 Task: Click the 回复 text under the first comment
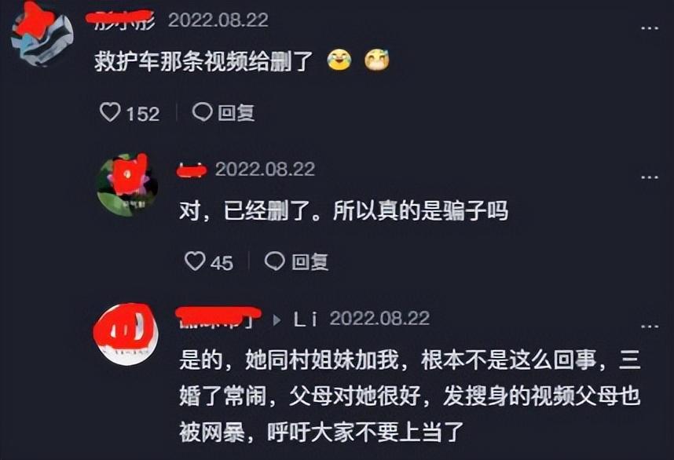236,113
